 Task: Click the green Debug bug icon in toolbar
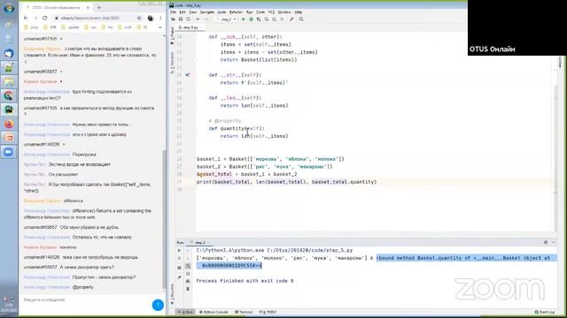coord(251,19)
